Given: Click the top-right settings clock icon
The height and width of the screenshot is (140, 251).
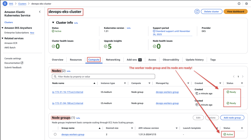Looking at the screenshot, I should click(x=246, y=3).
